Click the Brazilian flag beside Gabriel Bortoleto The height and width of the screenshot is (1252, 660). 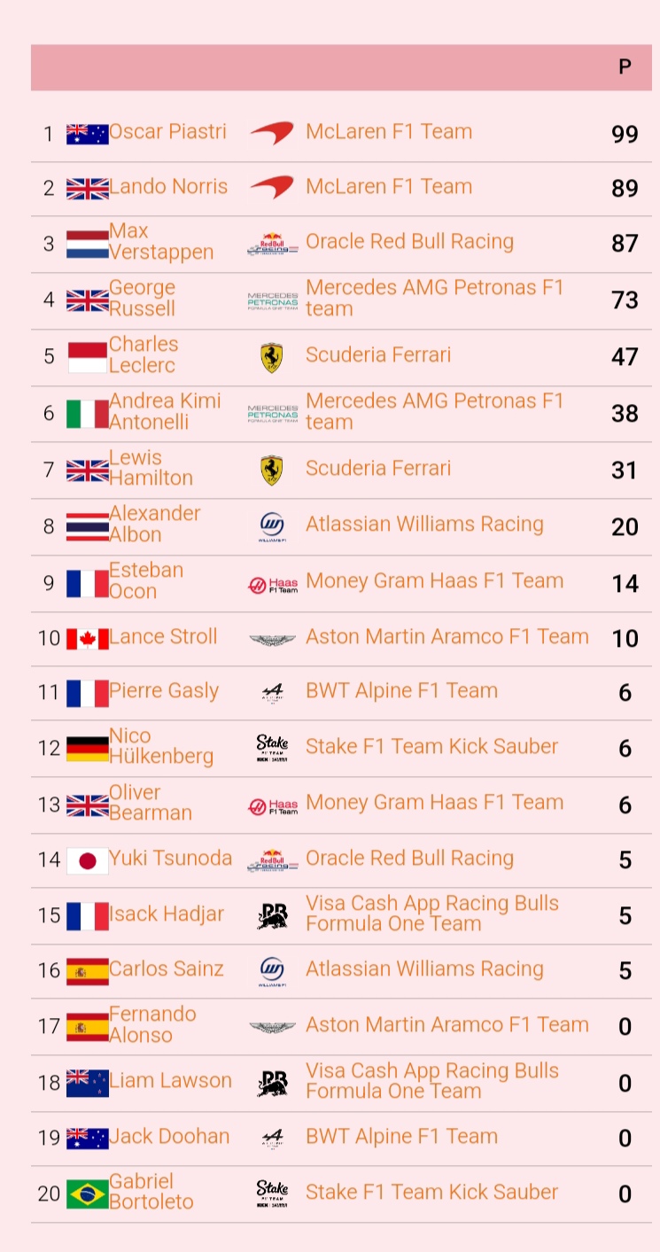(x=88, y=1194)
